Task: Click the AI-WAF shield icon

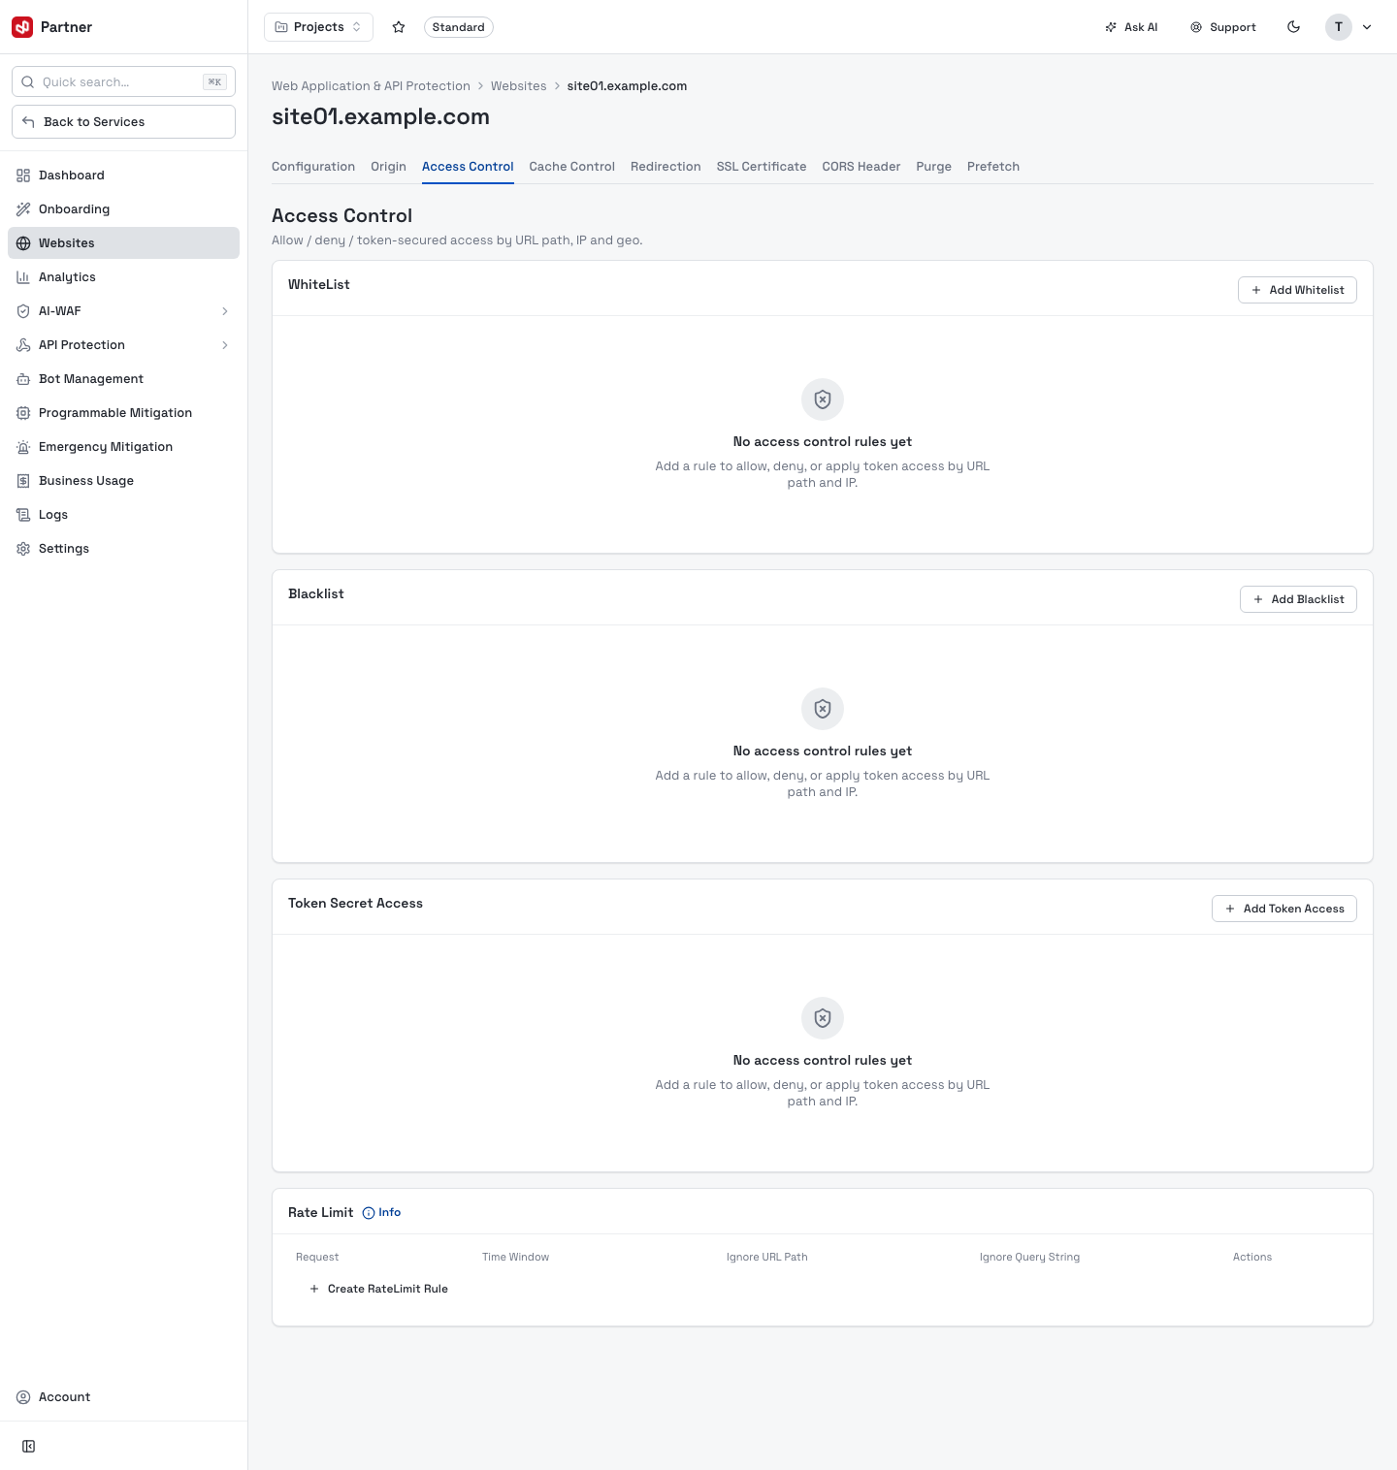Action: pos(23,311)
